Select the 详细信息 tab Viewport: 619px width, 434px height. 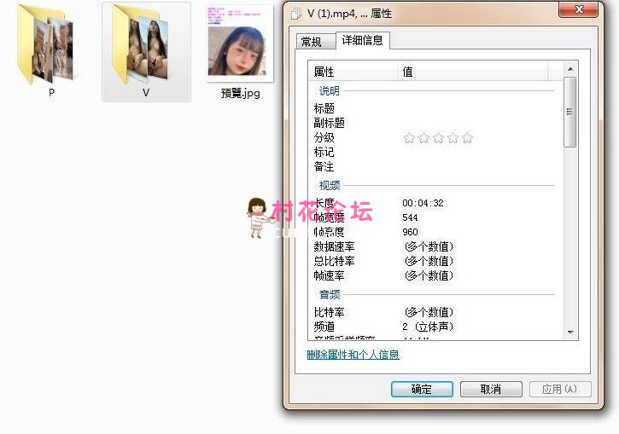363,40
